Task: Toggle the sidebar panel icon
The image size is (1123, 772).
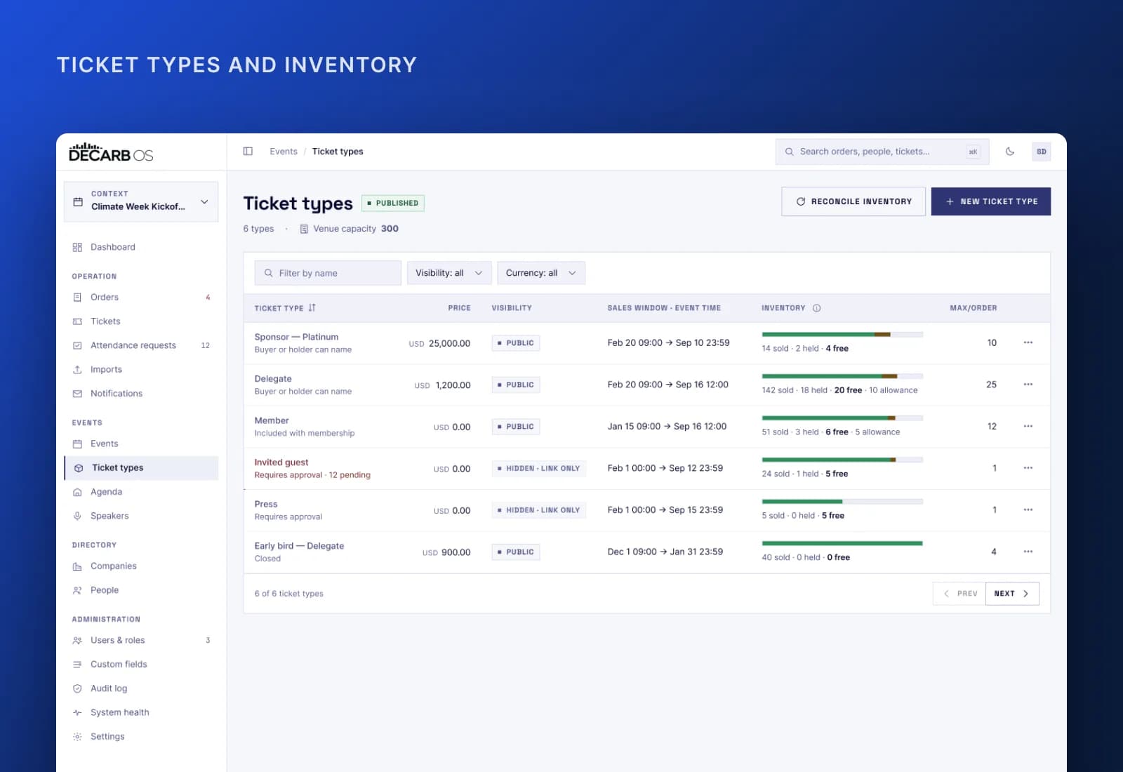Action: [x=248, y=152]
